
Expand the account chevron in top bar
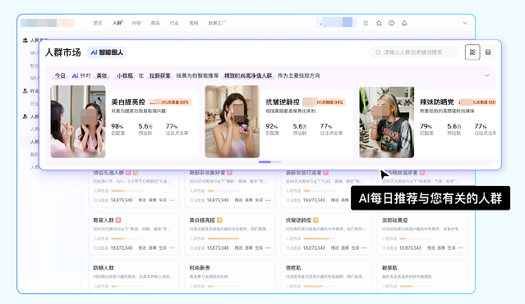click(x=465, y=23)
